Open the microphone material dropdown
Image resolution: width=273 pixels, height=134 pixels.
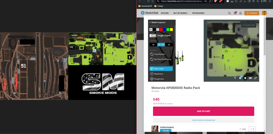[x=249, y=25]
